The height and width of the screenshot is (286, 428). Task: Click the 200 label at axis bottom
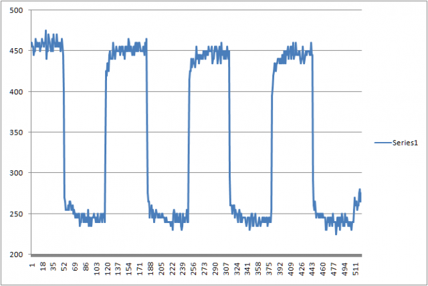click(16, 255)
